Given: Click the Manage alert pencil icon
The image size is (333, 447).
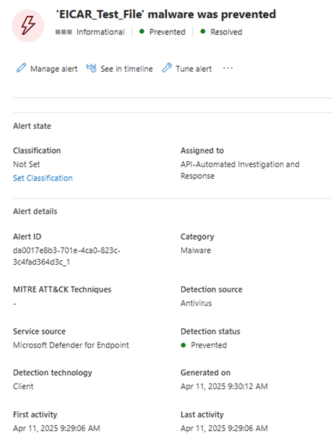Looking at the screenshot, I should click(x=20, y=68).
